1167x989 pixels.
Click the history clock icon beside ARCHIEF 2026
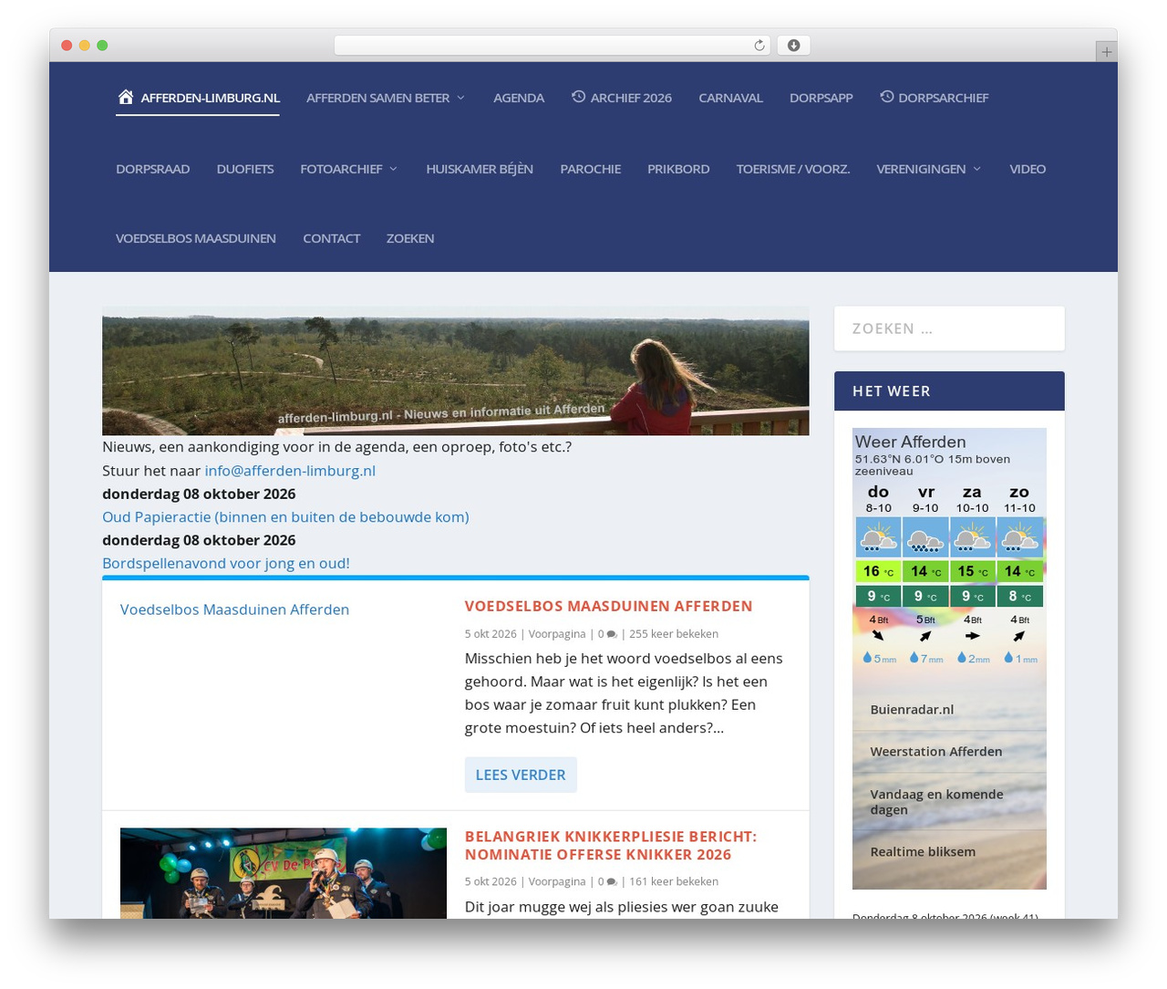pyautogui.click(x=578, y=97)
